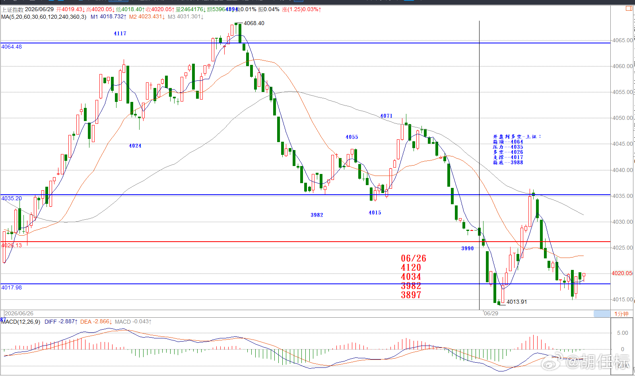Viewport: 635px width, 377px height.
Task: Click the 4055 blue annotation
Action: 352,137
